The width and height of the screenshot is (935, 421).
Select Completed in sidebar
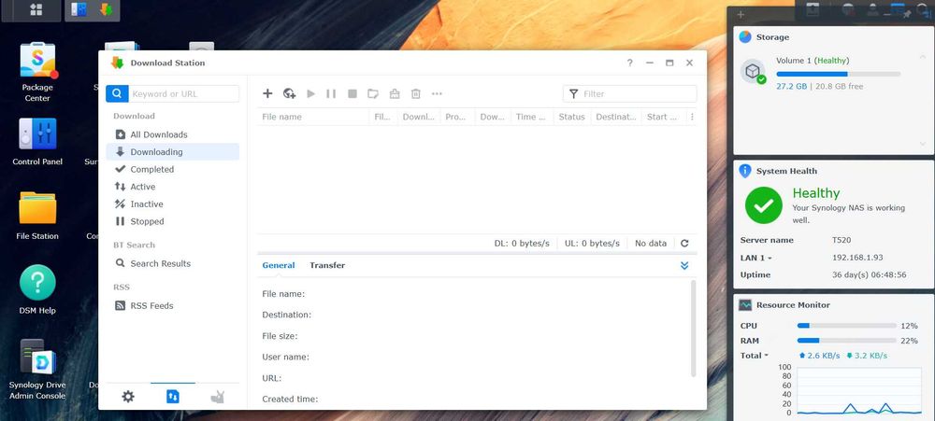pyautogui.click(x=173, y=169)
